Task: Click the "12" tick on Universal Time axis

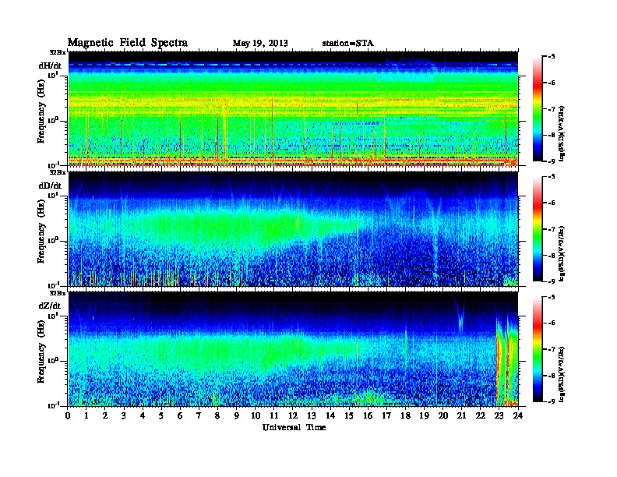Action: (x=293, y=415)
